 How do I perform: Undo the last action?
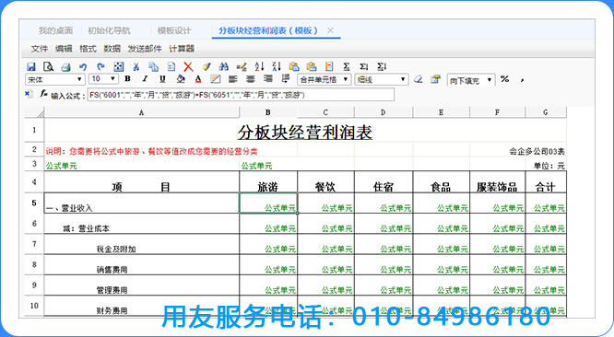pos(83,67)
